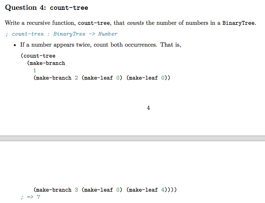Screen dimensions: 265x203
Task: Click the bullet point marker
Action: pyautogui.click(x=14, y=44)
